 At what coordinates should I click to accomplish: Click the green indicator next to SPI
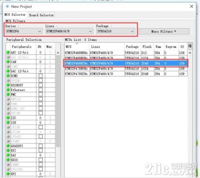(8, 174)
